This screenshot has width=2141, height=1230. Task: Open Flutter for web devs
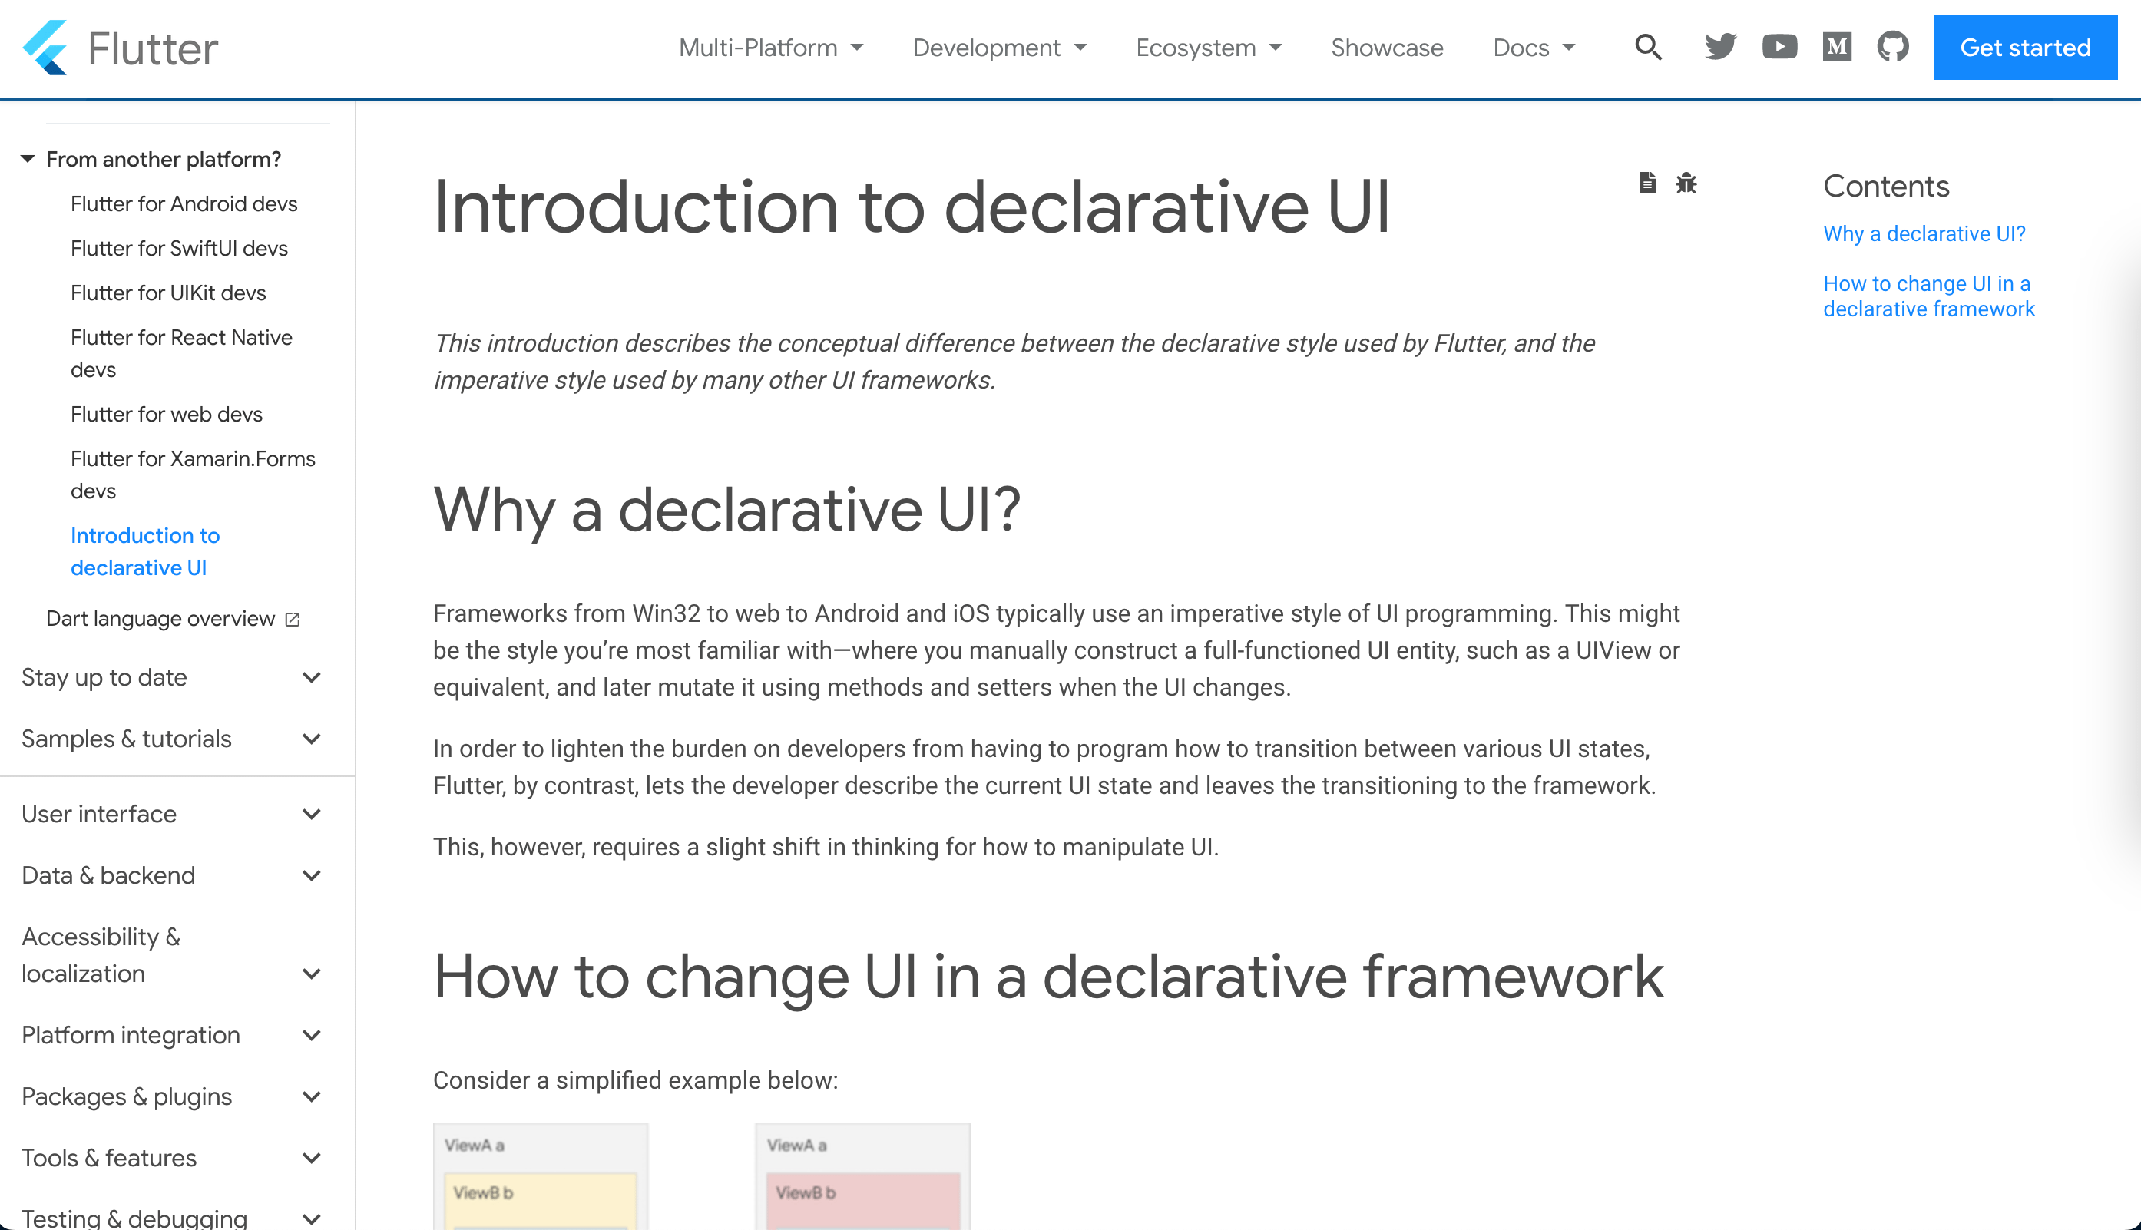(x=167, y=414)
